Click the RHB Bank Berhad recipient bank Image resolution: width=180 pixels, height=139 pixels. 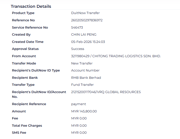86,78
